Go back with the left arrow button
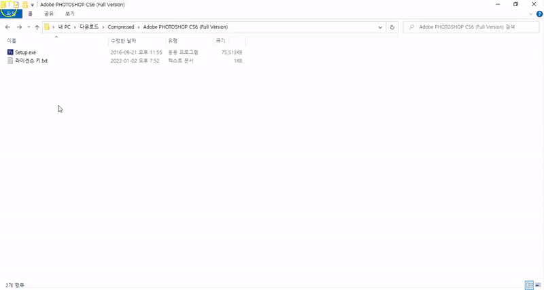544x290 pixels. [7, 27]
